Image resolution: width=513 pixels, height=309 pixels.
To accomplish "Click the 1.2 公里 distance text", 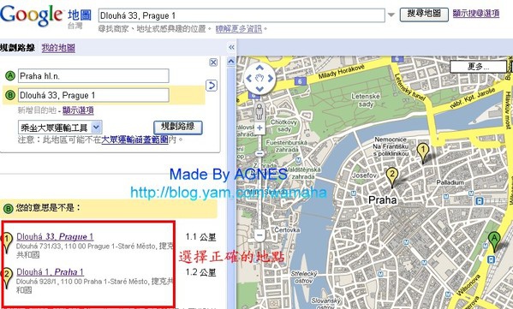I will (200, 272).
